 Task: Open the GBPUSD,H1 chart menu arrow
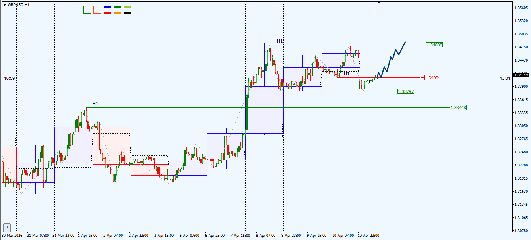coord(4,4)
